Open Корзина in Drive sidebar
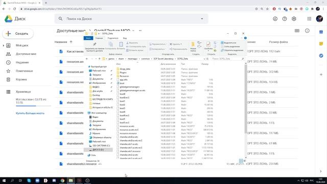 coord(21,80)
